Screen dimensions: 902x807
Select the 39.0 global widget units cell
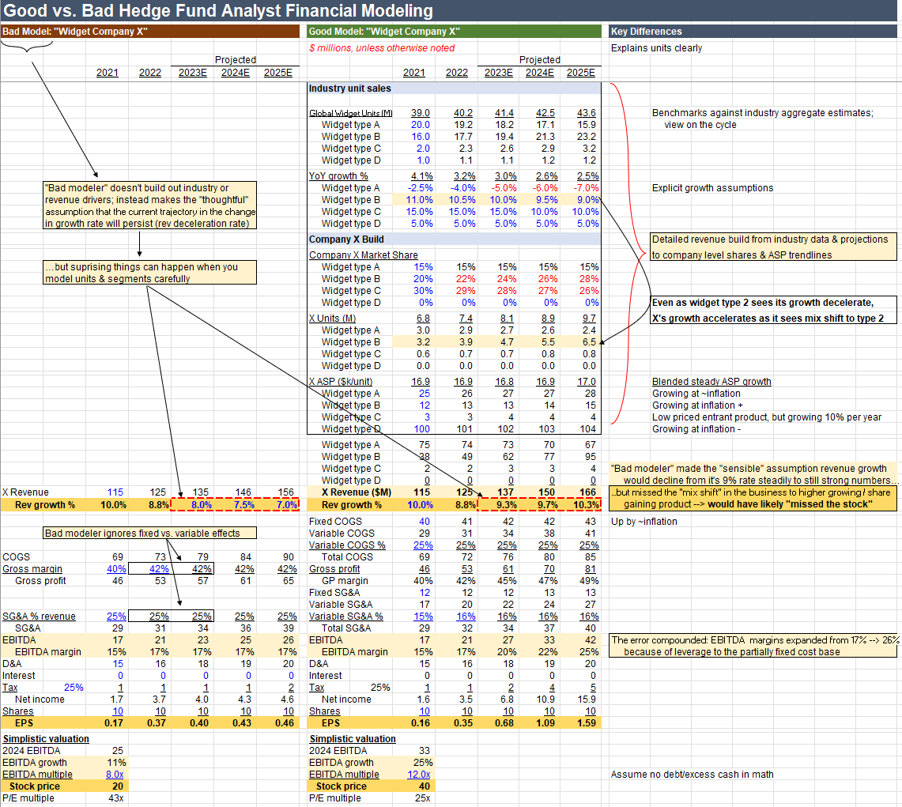tap(420, 113)
